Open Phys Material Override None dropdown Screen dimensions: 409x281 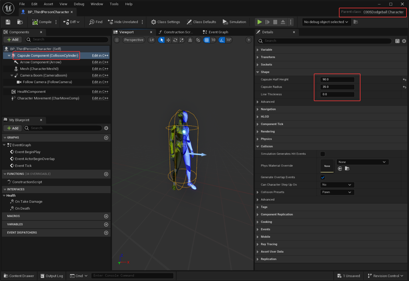362,162
